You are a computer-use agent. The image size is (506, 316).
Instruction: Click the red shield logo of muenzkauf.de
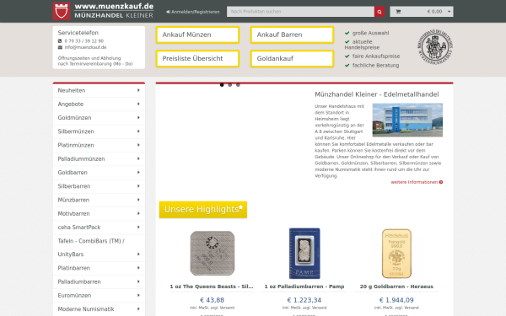(62, 11)
